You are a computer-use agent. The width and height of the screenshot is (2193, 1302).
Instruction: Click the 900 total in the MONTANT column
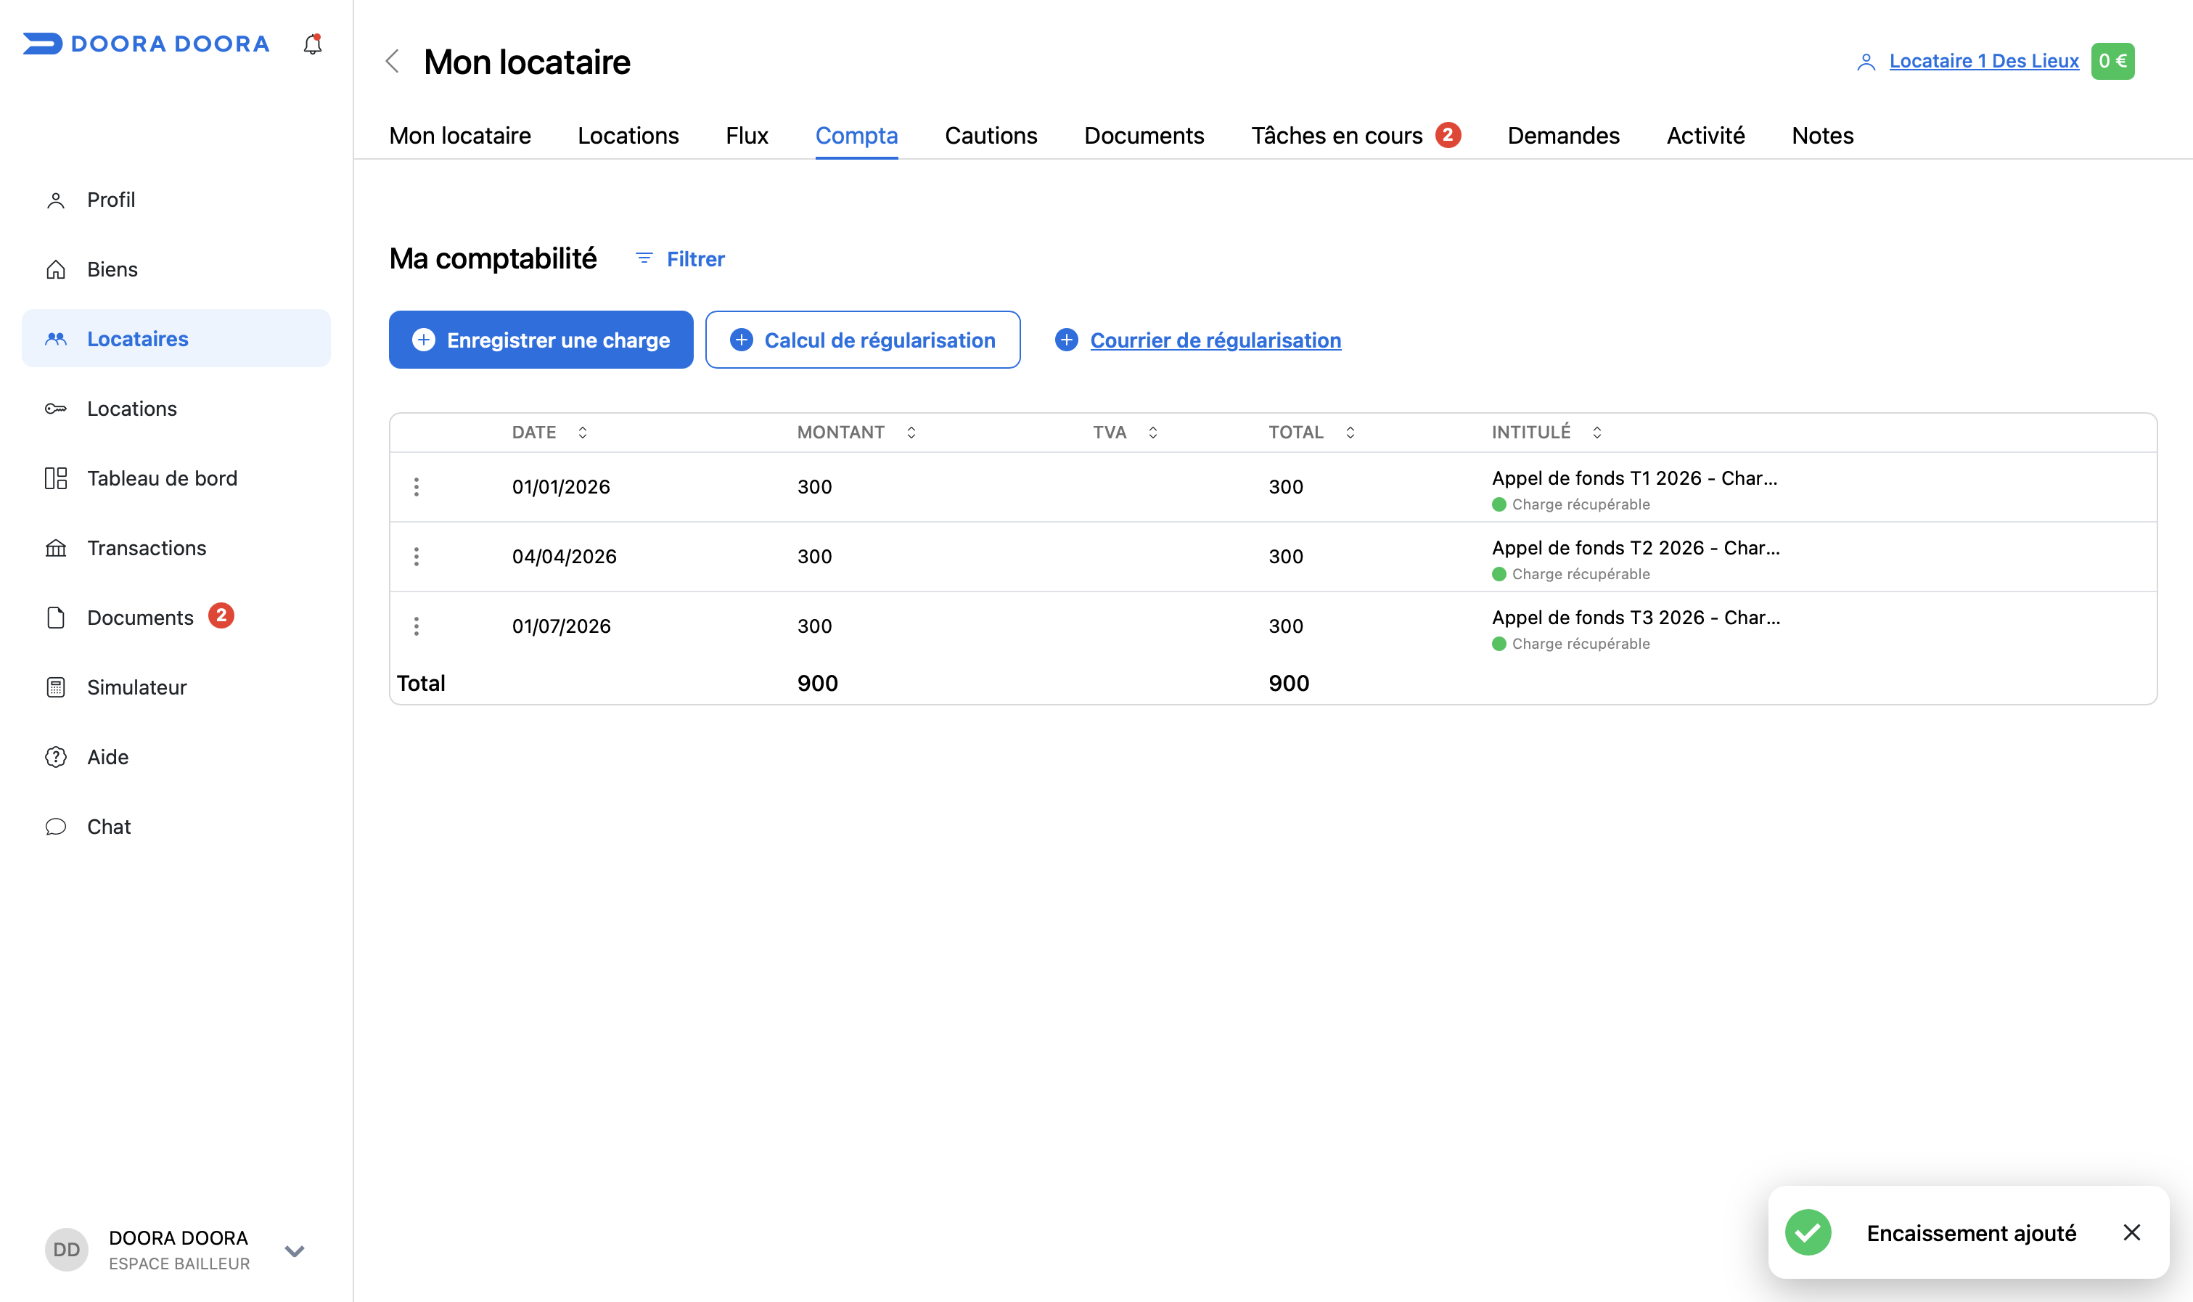pos(818,683)
